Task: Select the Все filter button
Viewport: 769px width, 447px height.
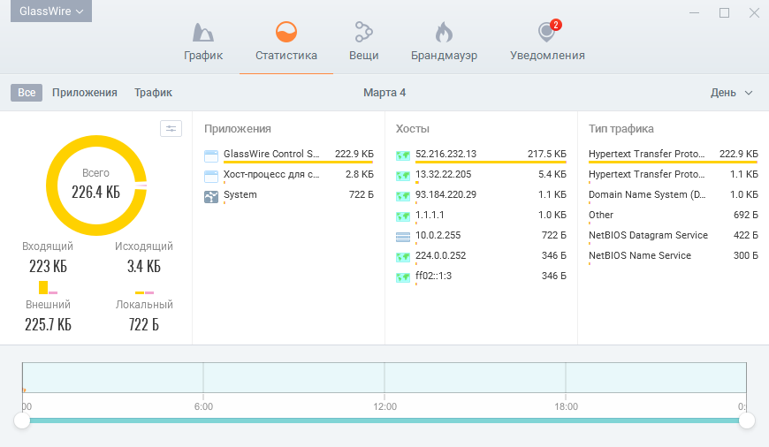Action: pyautogui.click(x=27, y=93)
